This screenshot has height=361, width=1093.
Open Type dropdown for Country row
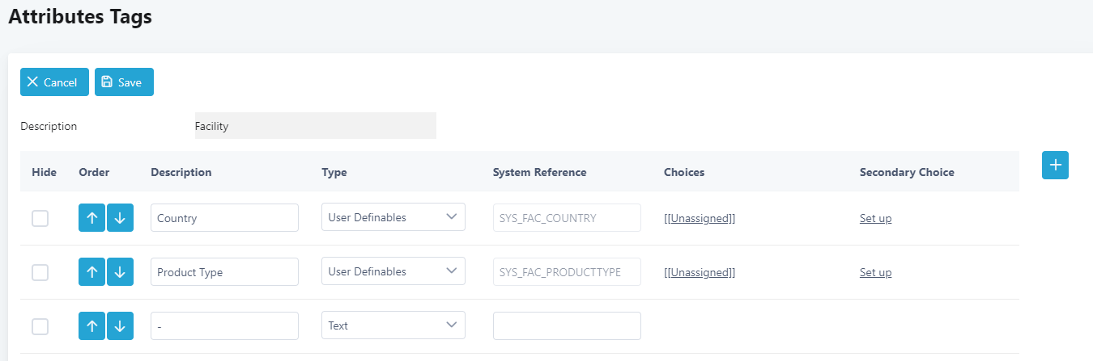click(393, 217)
